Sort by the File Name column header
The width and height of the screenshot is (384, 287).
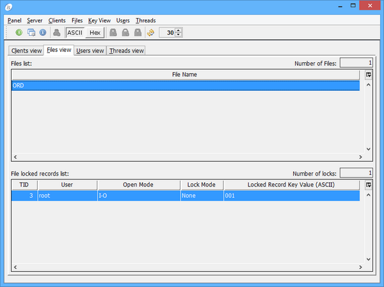(185, 74)
